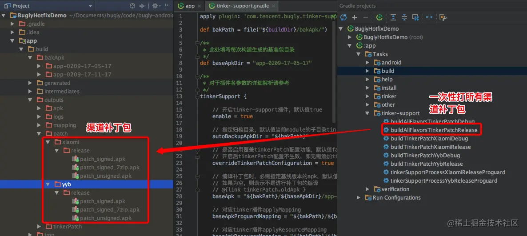Select buildAllFlavorsTinkerPatchDebug task
This screenshot has width=527, height=236.
[x=432, y=121]
